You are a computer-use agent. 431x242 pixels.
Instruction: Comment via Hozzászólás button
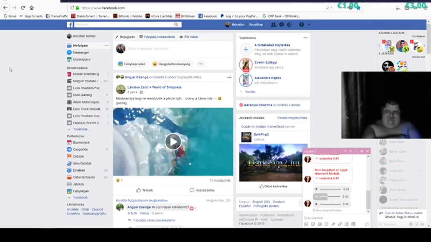point(202,190)
